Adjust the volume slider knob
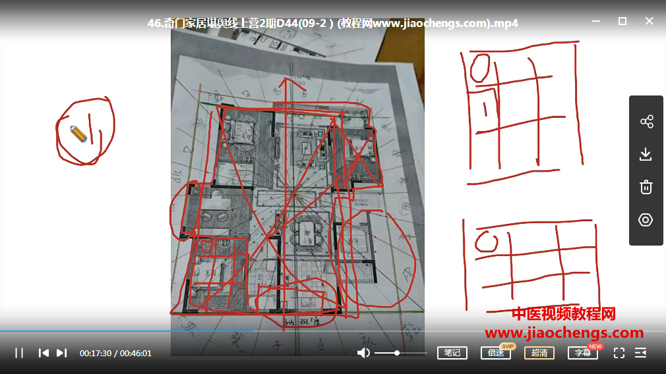Screen dimensions: 666x374 tap(397, 353)
